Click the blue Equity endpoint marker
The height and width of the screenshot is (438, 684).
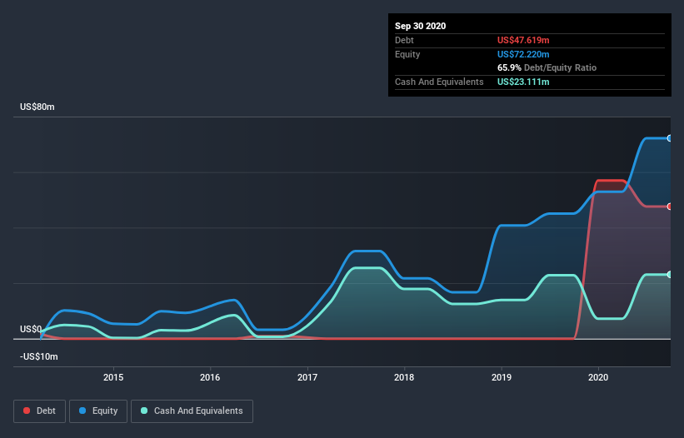[670, 138]
